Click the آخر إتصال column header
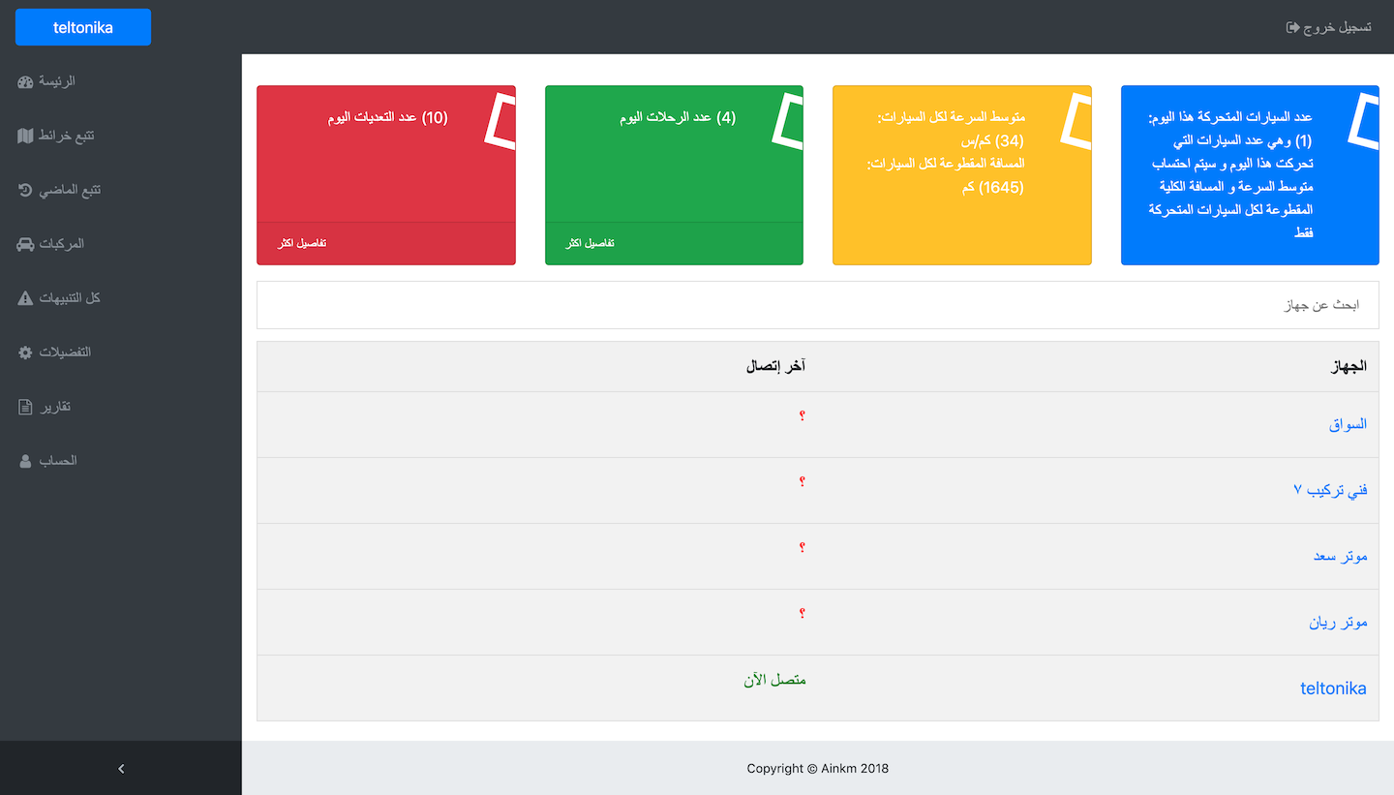This screenshot has width=1394, height=795. [x=775, y=366]
